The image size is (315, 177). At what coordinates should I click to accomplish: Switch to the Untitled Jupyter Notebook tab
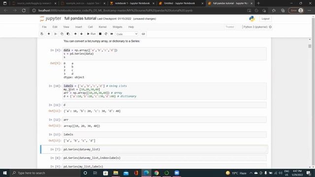tap(181, 3)
